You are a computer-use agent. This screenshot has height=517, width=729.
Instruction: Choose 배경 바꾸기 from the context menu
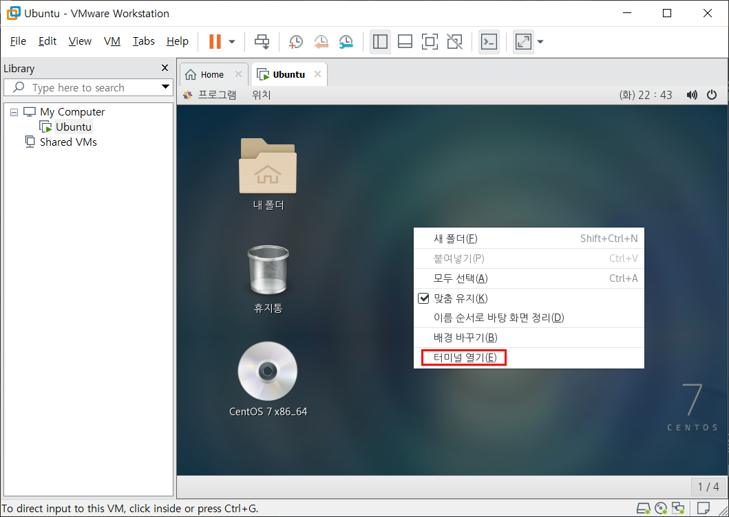tap(529, 338)
